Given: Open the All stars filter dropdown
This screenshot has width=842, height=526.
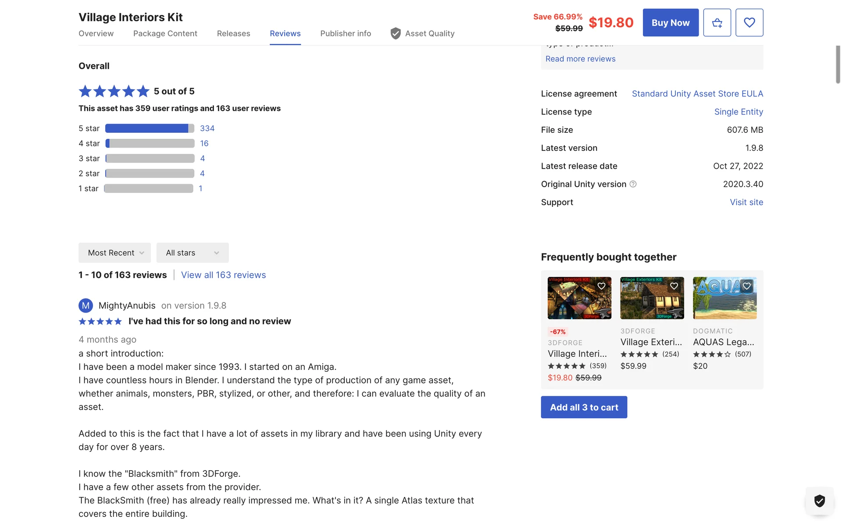Looking at the screenshot, I should [192, 253].
